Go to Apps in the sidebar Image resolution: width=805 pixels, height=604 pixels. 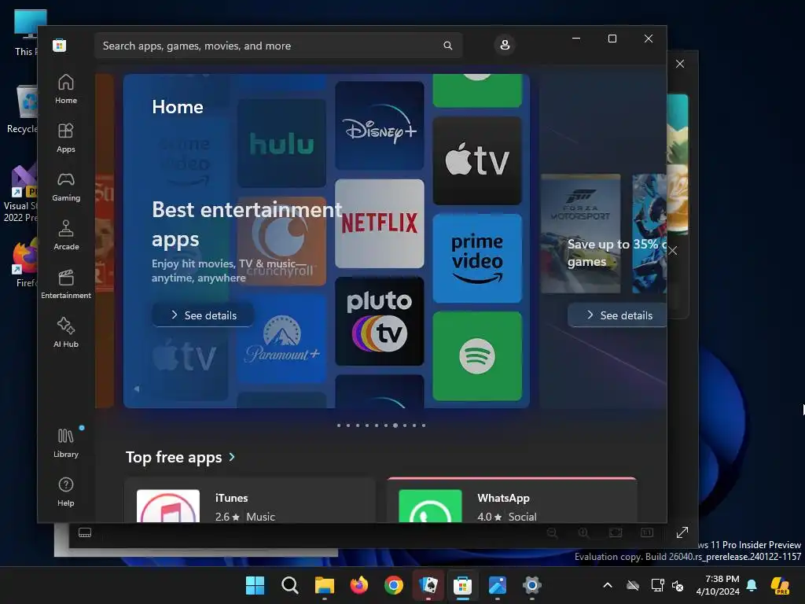point(66,138)
